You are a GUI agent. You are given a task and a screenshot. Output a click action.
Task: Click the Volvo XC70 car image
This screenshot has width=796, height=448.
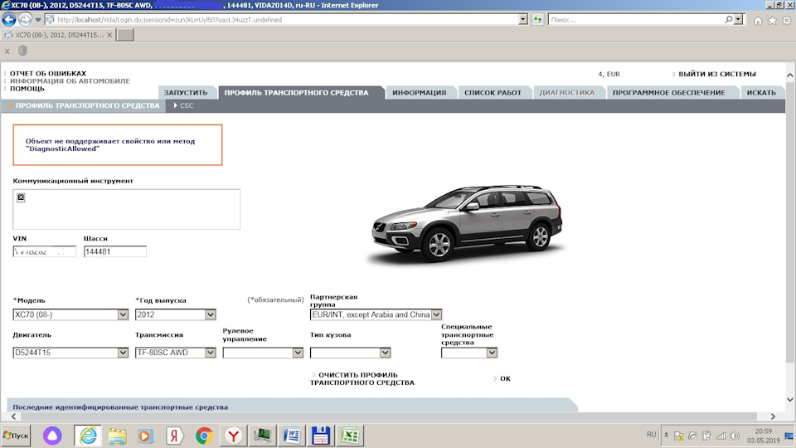tap(467, 225)
